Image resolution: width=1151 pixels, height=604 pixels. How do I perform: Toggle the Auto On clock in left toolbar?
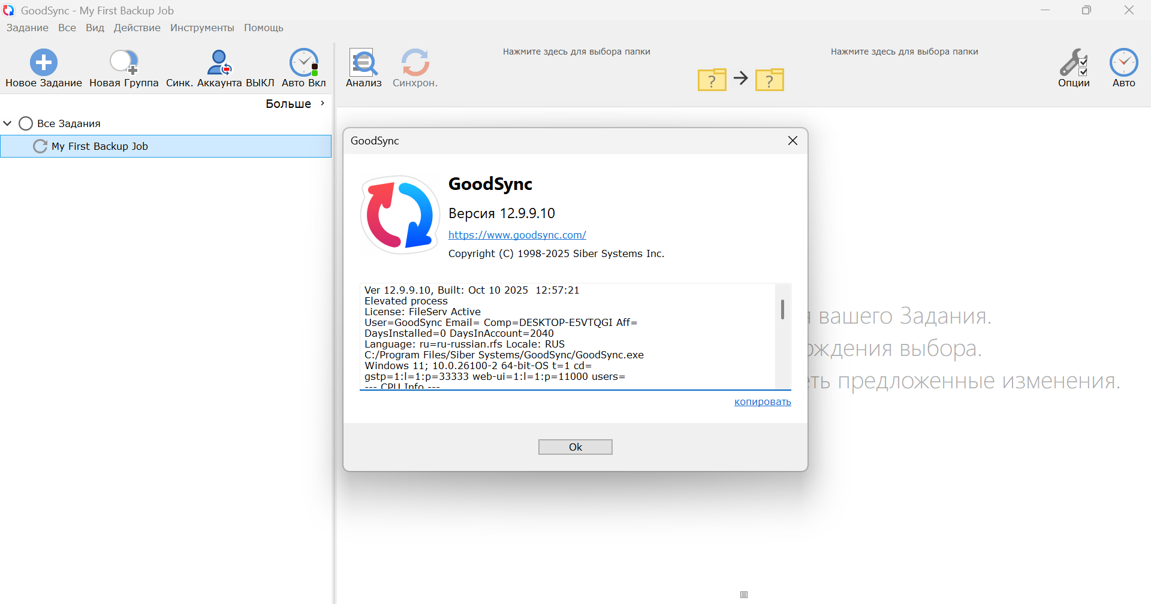coord(304,62)
